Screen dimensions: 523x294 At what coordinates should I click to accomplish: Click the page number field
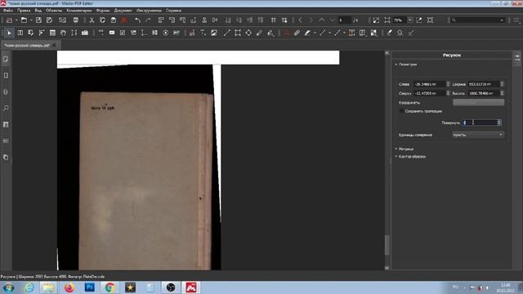pos(344,20)
